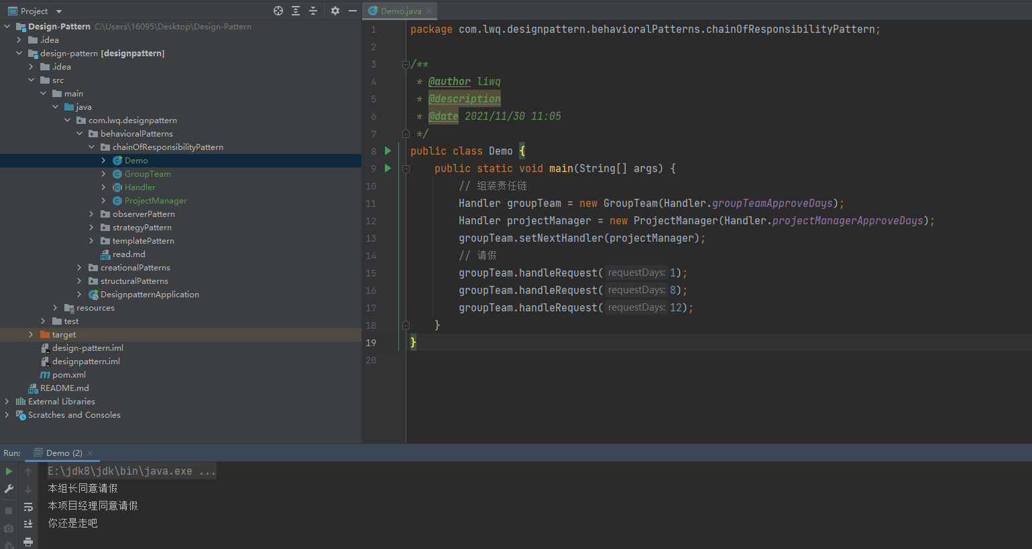Click the green Rerun button in Run panel
The image size is (1032, 549).
9,471
